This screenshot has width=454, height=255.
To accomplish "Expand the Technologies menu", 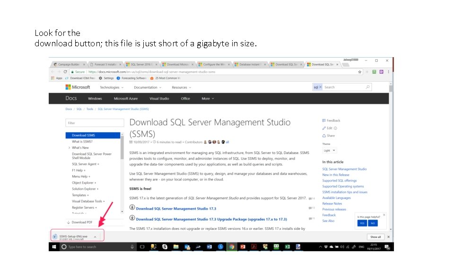I will (112, 87).
